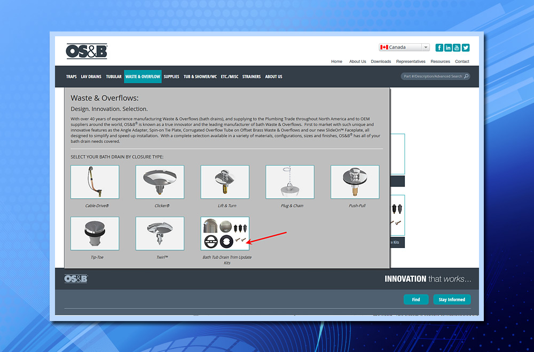Click the OS&B header logo
Image resolution: width=534 pixels, height=352 pixels.
87,51
